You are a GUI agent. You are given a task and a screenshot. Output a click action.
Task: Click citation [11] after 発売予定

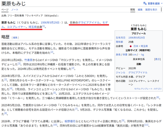click(x=146, y=125)
